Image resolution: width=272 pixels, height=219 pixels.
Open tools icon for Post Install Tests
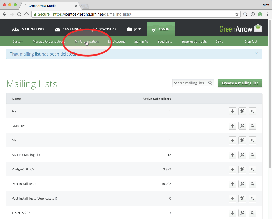point(242,184)
